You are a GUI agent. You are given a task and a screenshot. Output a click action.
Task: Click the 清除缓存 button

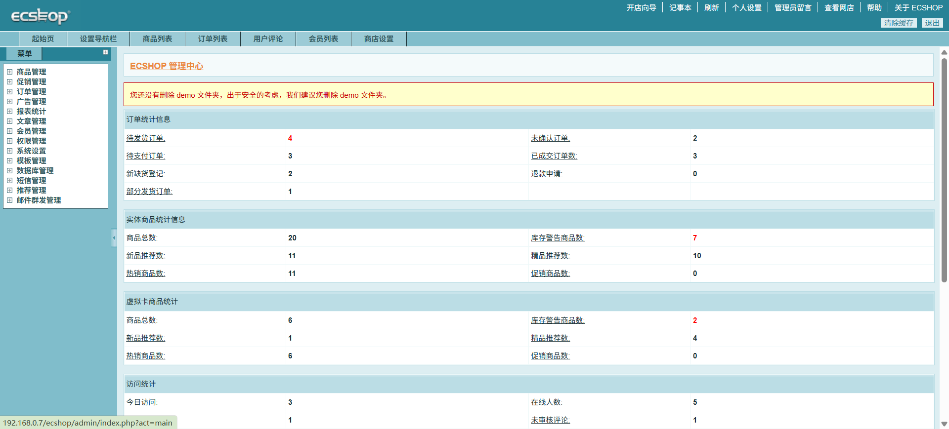click(x=899, y=23)
